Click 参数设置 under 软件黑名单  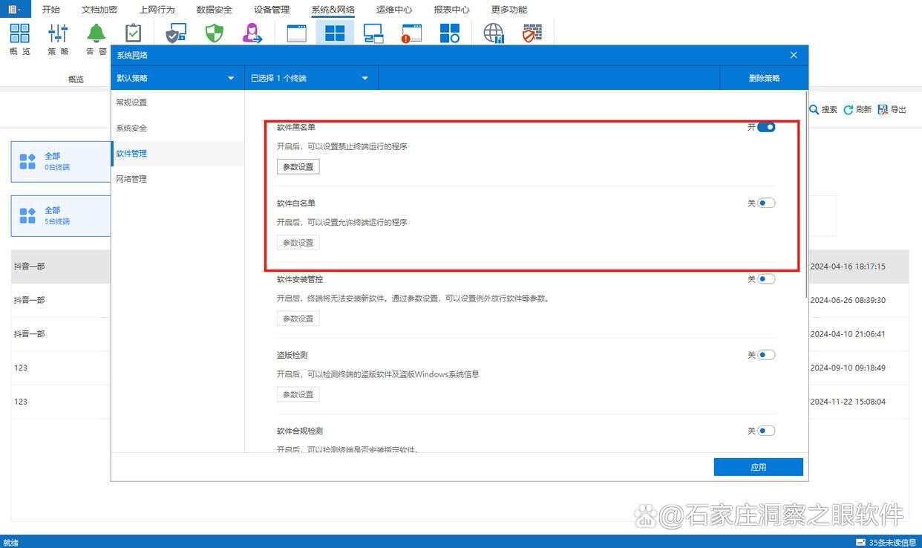click(x=298, y=166)
